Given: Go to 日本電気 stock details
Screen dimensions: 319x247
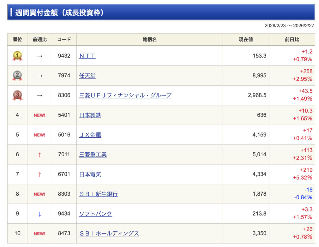Looking at the screenshot, I should tap(90, 174).
